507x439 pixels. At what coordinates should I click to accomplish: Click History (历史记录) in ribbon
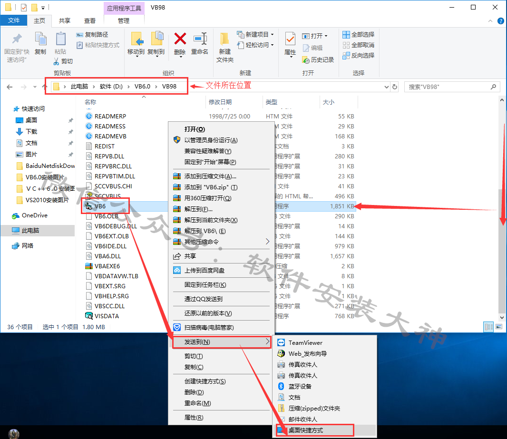pos(318,60)
